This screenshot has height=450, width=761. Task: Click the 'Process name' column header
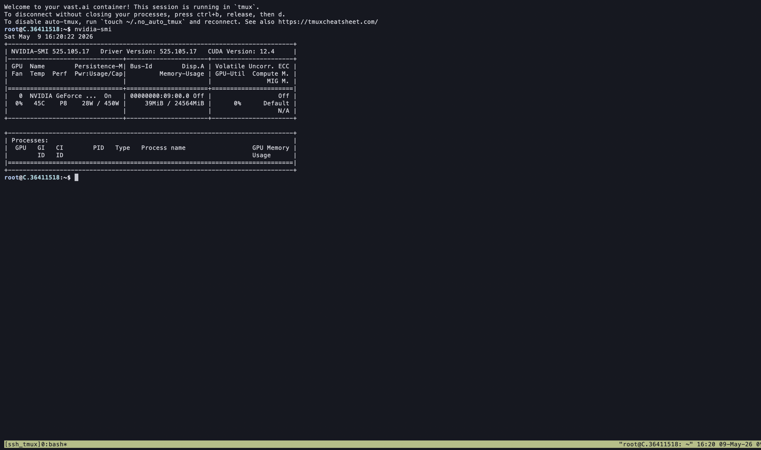[x=163, y=148]
